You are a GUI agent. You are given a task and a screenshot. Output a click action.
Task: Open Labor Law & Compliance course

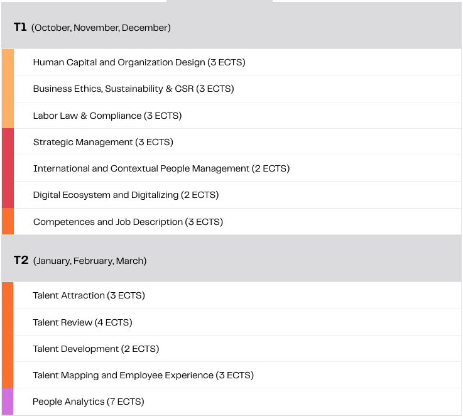pos(107,116)
